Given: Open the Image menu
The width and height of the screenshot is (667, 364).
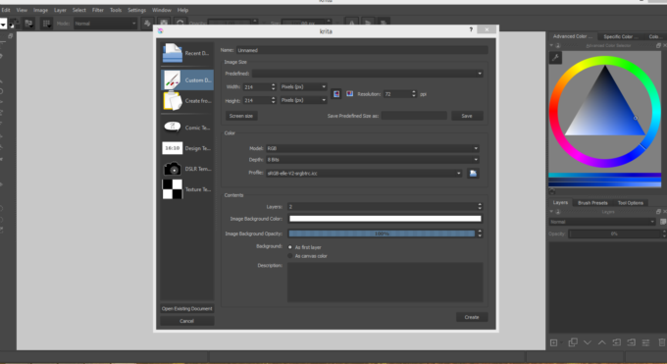Looking at the screenshot, I should click(x=40, y=10).
